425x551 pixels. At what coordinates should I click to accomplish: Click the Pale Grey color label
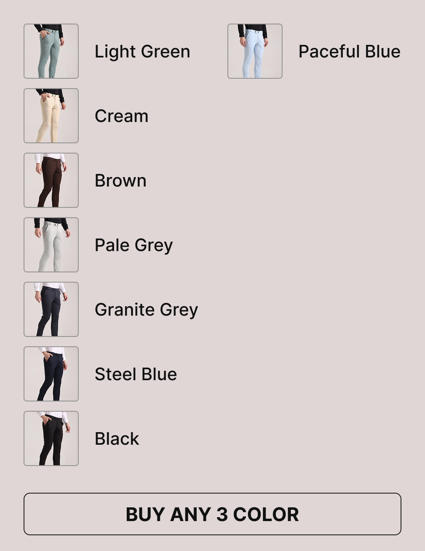pyautogui.click(x=134, y=246)
